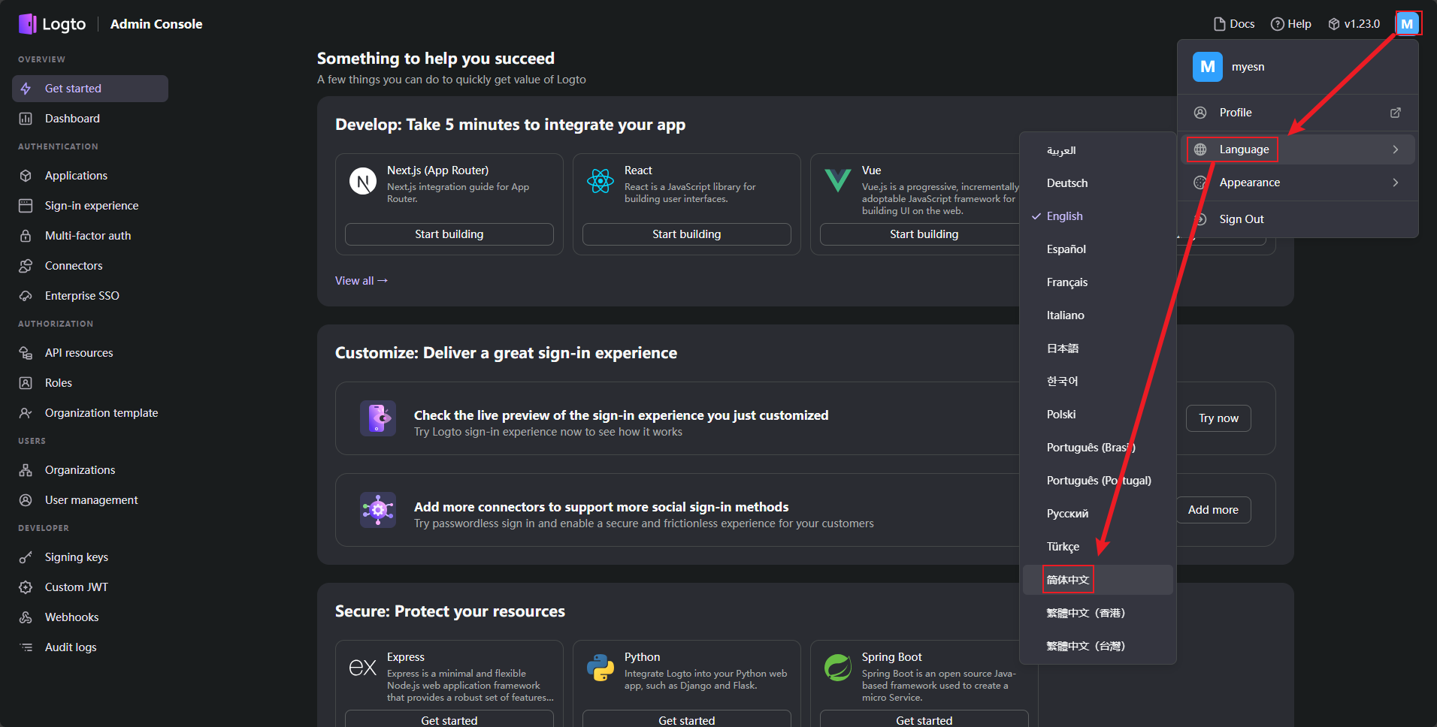This screenshot has height=727, width=1437.
Task: Choose 日本語 language option
Action: [x=1097, y=348]
